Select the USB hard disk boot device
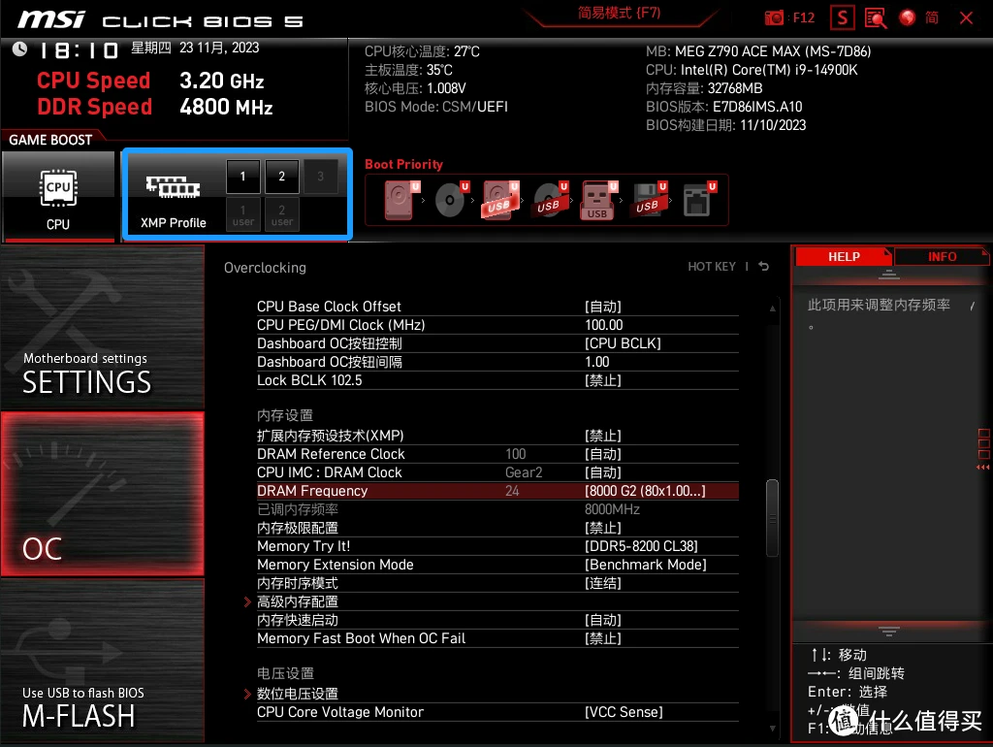Screen dimensions: 993x747 tap(500, 200)
